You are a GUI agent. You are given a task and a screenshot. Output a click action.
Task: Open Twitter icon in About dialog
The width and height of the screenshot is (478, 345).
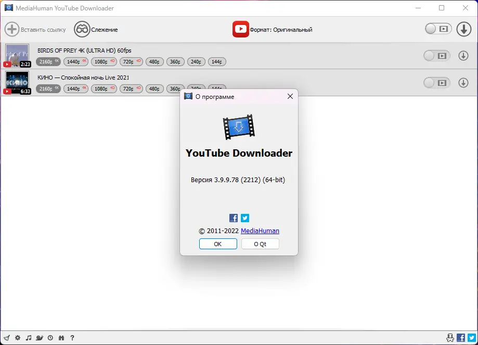(245, 218)
